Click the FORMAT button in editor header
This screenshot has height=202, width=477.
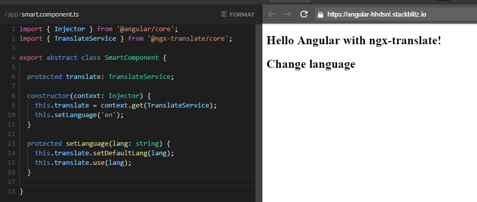tap(238, 14)
